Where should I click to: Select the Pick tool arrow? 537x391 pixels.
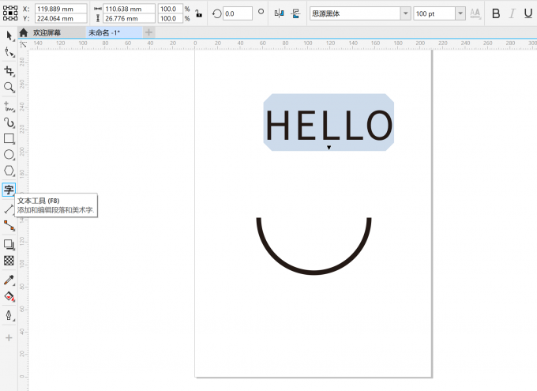click(9, 36)
